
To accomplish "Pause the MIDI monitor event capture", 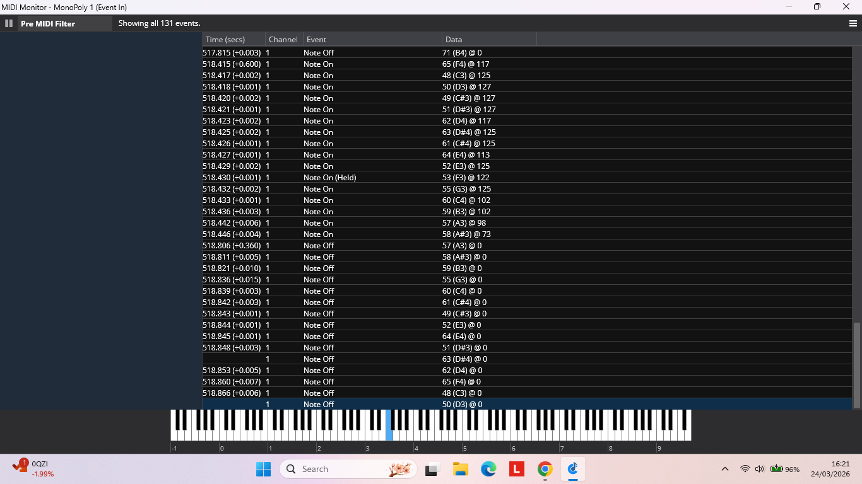I will (x=9, y=23).
